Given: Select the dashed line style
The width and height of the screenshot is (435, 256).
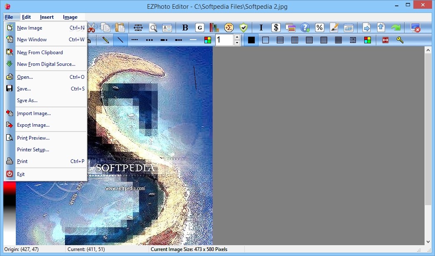Looking at the screenshot, I should pyautogui.click(x=134, y=40).
